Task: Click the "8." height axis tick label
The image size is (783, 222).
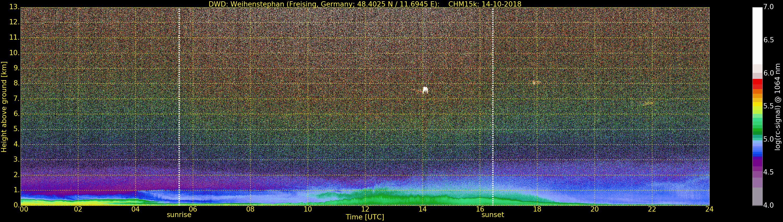Action: coord(16,83)
